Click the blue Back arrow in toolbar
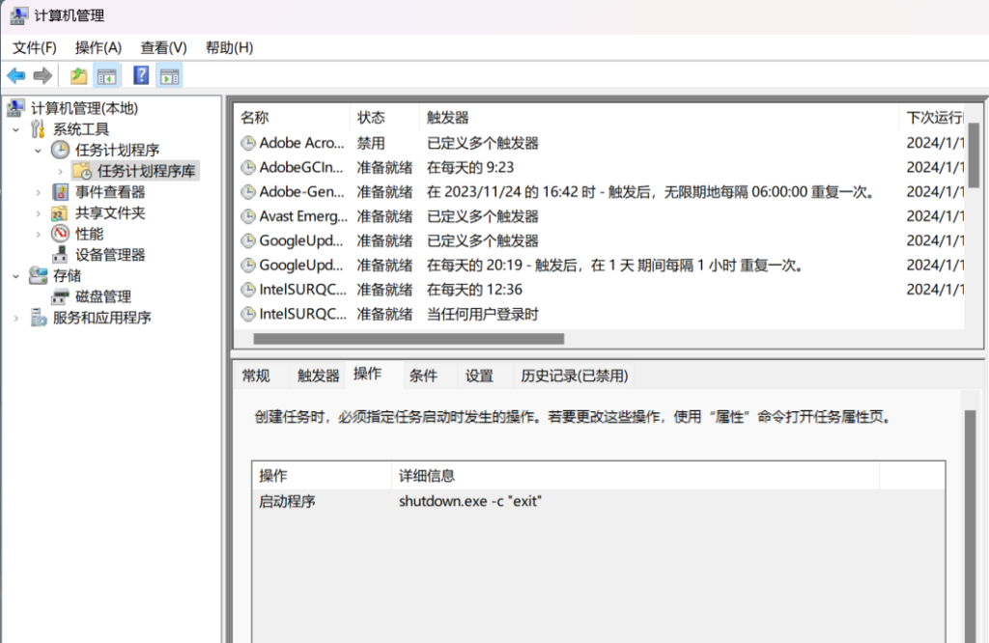 point(16,75)
